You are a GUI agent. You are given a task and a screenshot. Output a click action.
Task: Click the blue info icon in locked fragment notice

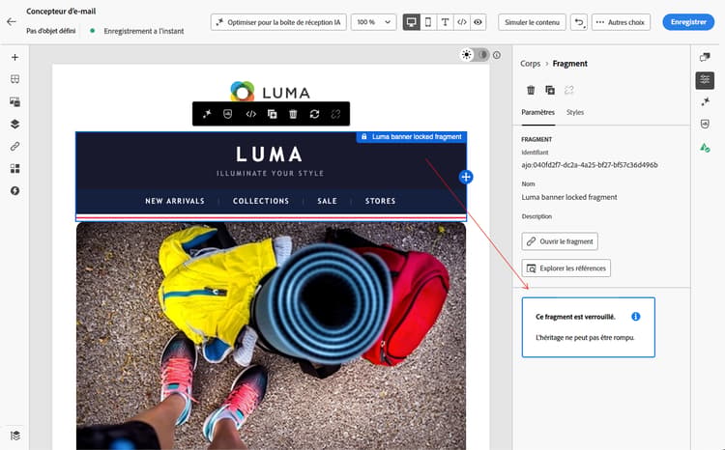pyautogui.click(x=636, y=317)
